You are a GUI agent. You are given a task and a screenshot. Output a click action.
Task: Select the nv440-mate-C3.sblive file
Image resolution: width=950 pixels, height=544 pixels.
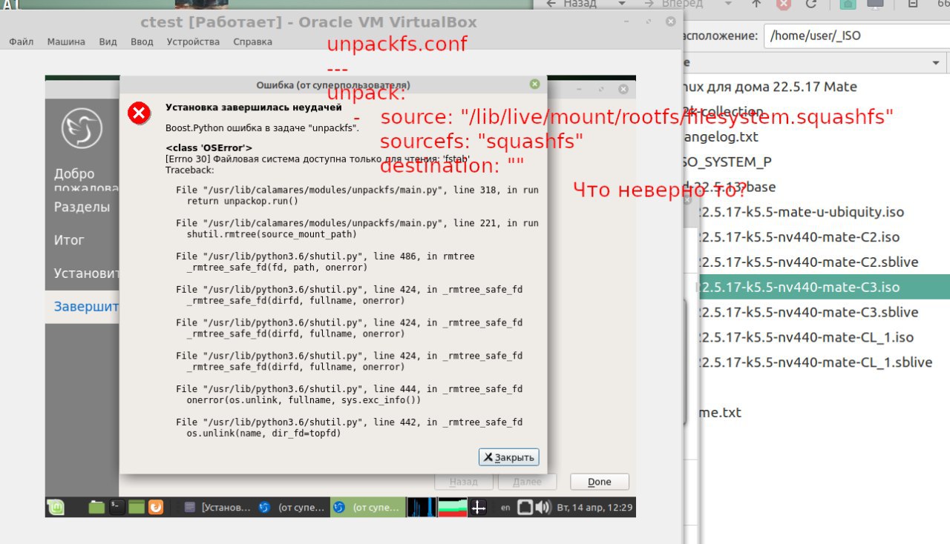pos(810,312)
